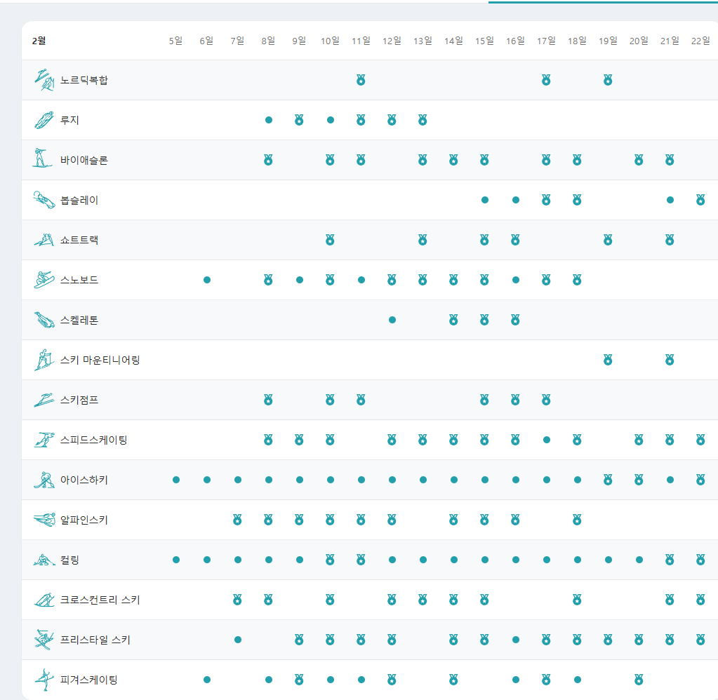The height and width of the screenshot is (700, 718).
Task: Open the 스피드스케이팅 sport name link
Action: pyautogui.click(x=93, y=440)
